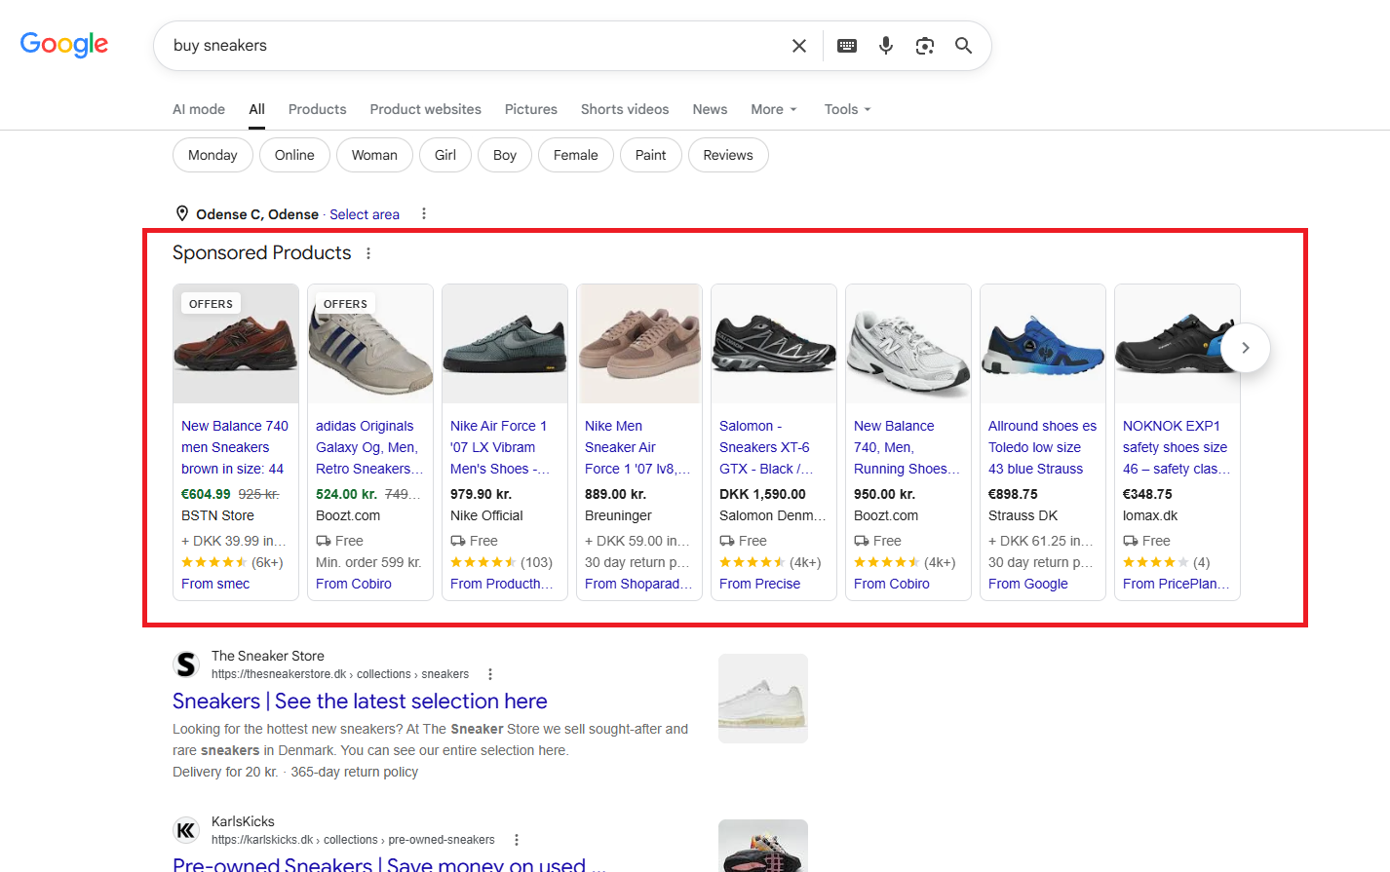The height and width of the screenshot is (872, 1390).
Task: Click the Google logo
Action: (x=64, y=45)
